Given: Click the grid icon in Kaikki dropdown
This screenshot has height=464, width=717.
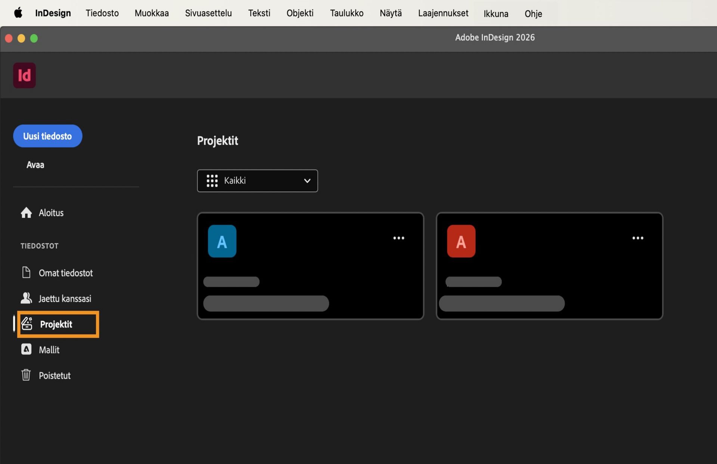Looking at the screenshot, I should click(x=212, y=181).
